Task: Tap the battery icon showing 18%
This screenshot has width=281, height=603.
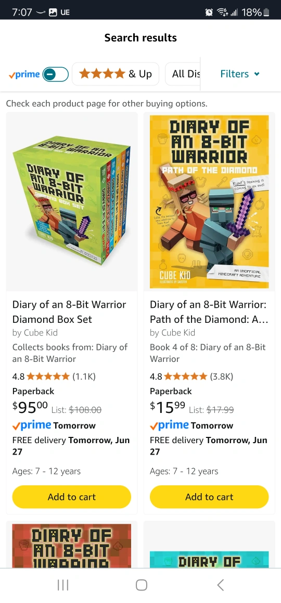Action: click(x=266, y=12)
